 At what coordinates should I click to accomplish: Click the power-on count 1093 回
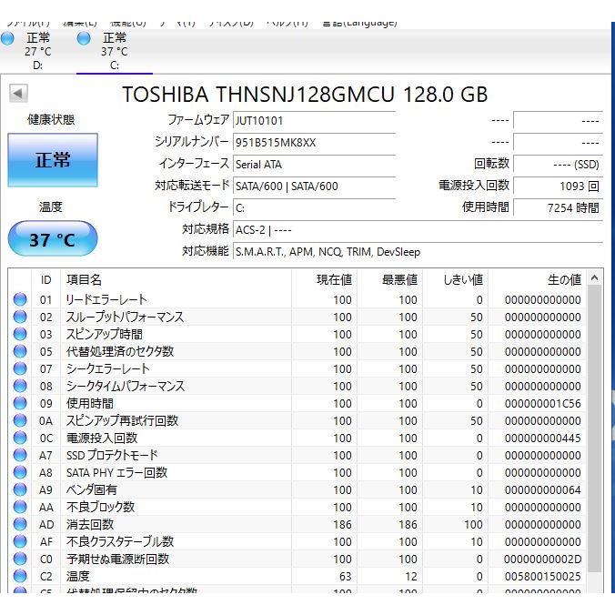(x=558, y=186)
